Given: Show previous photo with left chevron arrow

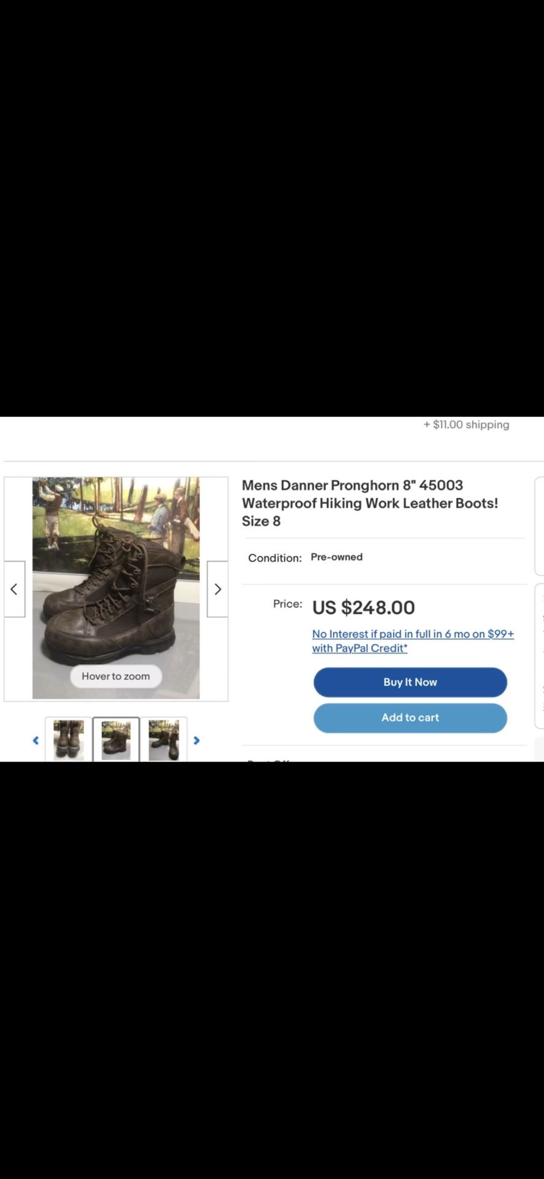Looking at the screenshot, I should point(15,589).
